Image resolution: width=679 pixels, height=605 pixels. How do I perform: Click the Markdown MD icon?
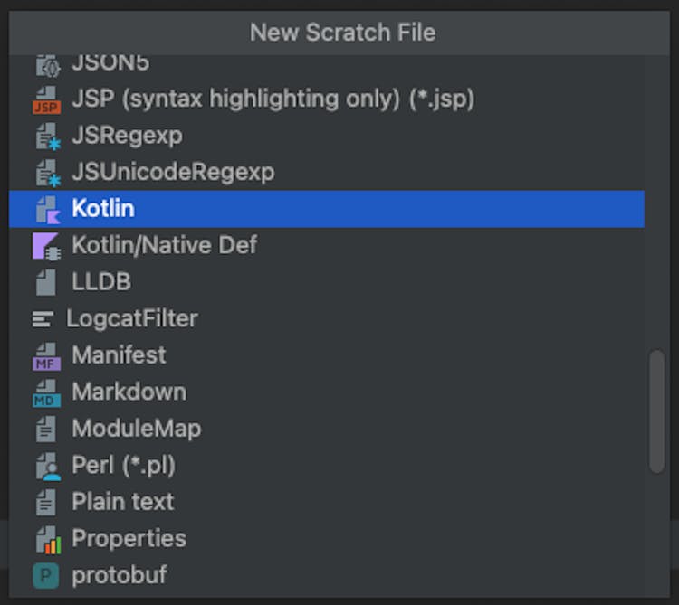click(x=46, y=392)
